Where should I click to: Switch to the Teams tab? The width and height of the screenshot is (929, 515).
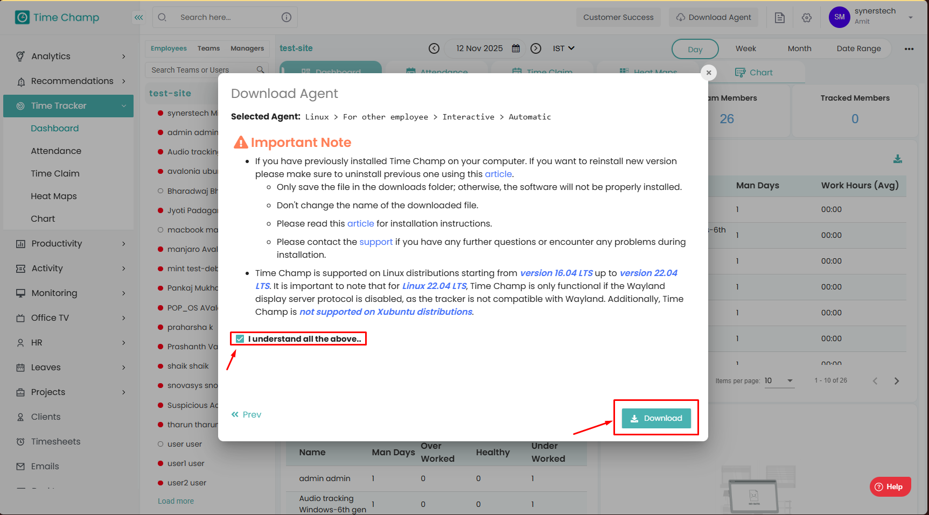(x=208, y=48)
